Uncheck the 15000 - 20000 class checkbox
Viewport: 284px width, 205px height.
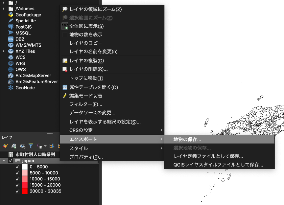click(x=17, y=185)
